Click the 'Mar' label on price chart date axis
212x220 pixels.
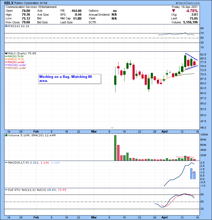94,131
